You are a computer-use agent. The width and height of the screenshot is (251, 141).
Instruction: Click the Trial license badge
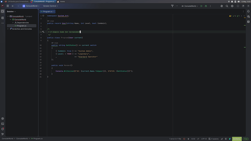pos(246,139)
